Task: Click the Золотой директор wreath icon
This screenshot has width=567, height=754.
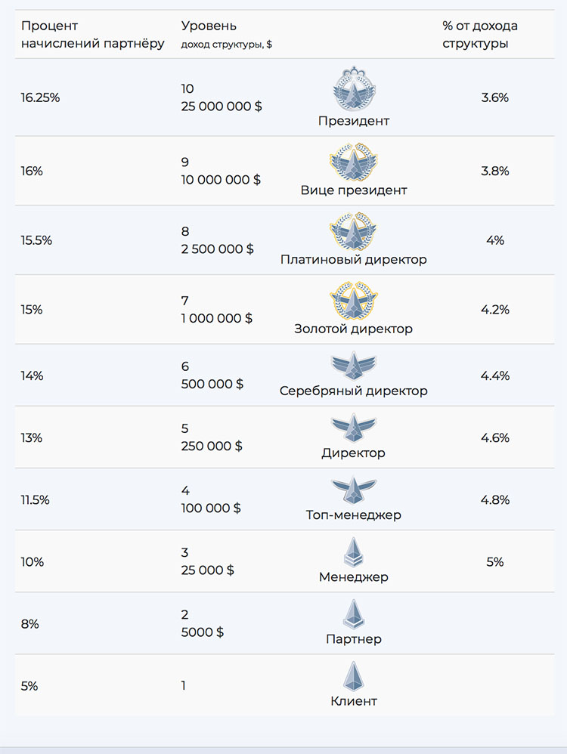Action: [x=354, y=301]
